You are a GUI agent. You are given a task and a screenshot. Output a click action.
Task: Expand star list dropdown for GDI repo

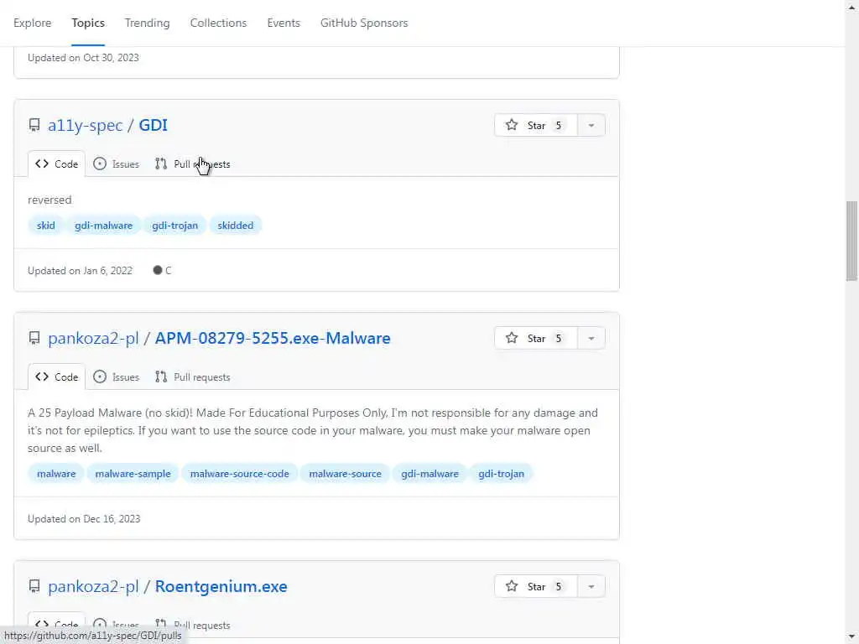pyautogui.click(x=591, y=126)
